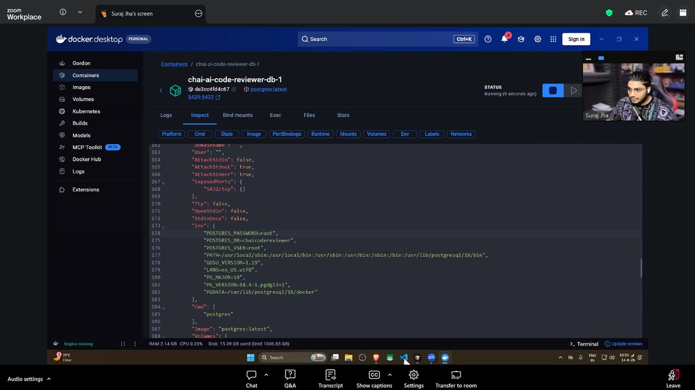Jump to the Networks section
This screenshot has width=695, height=390.
click(461, 134)
